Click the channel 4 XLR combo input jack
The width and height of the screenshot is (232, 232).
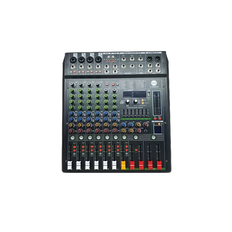click(98, 60)
